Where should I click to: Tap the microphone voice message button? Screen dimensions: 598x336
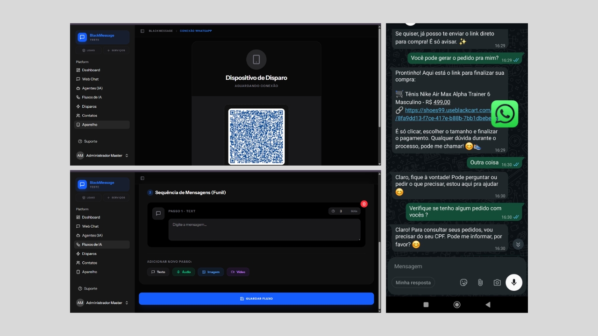tap(514, 282)
